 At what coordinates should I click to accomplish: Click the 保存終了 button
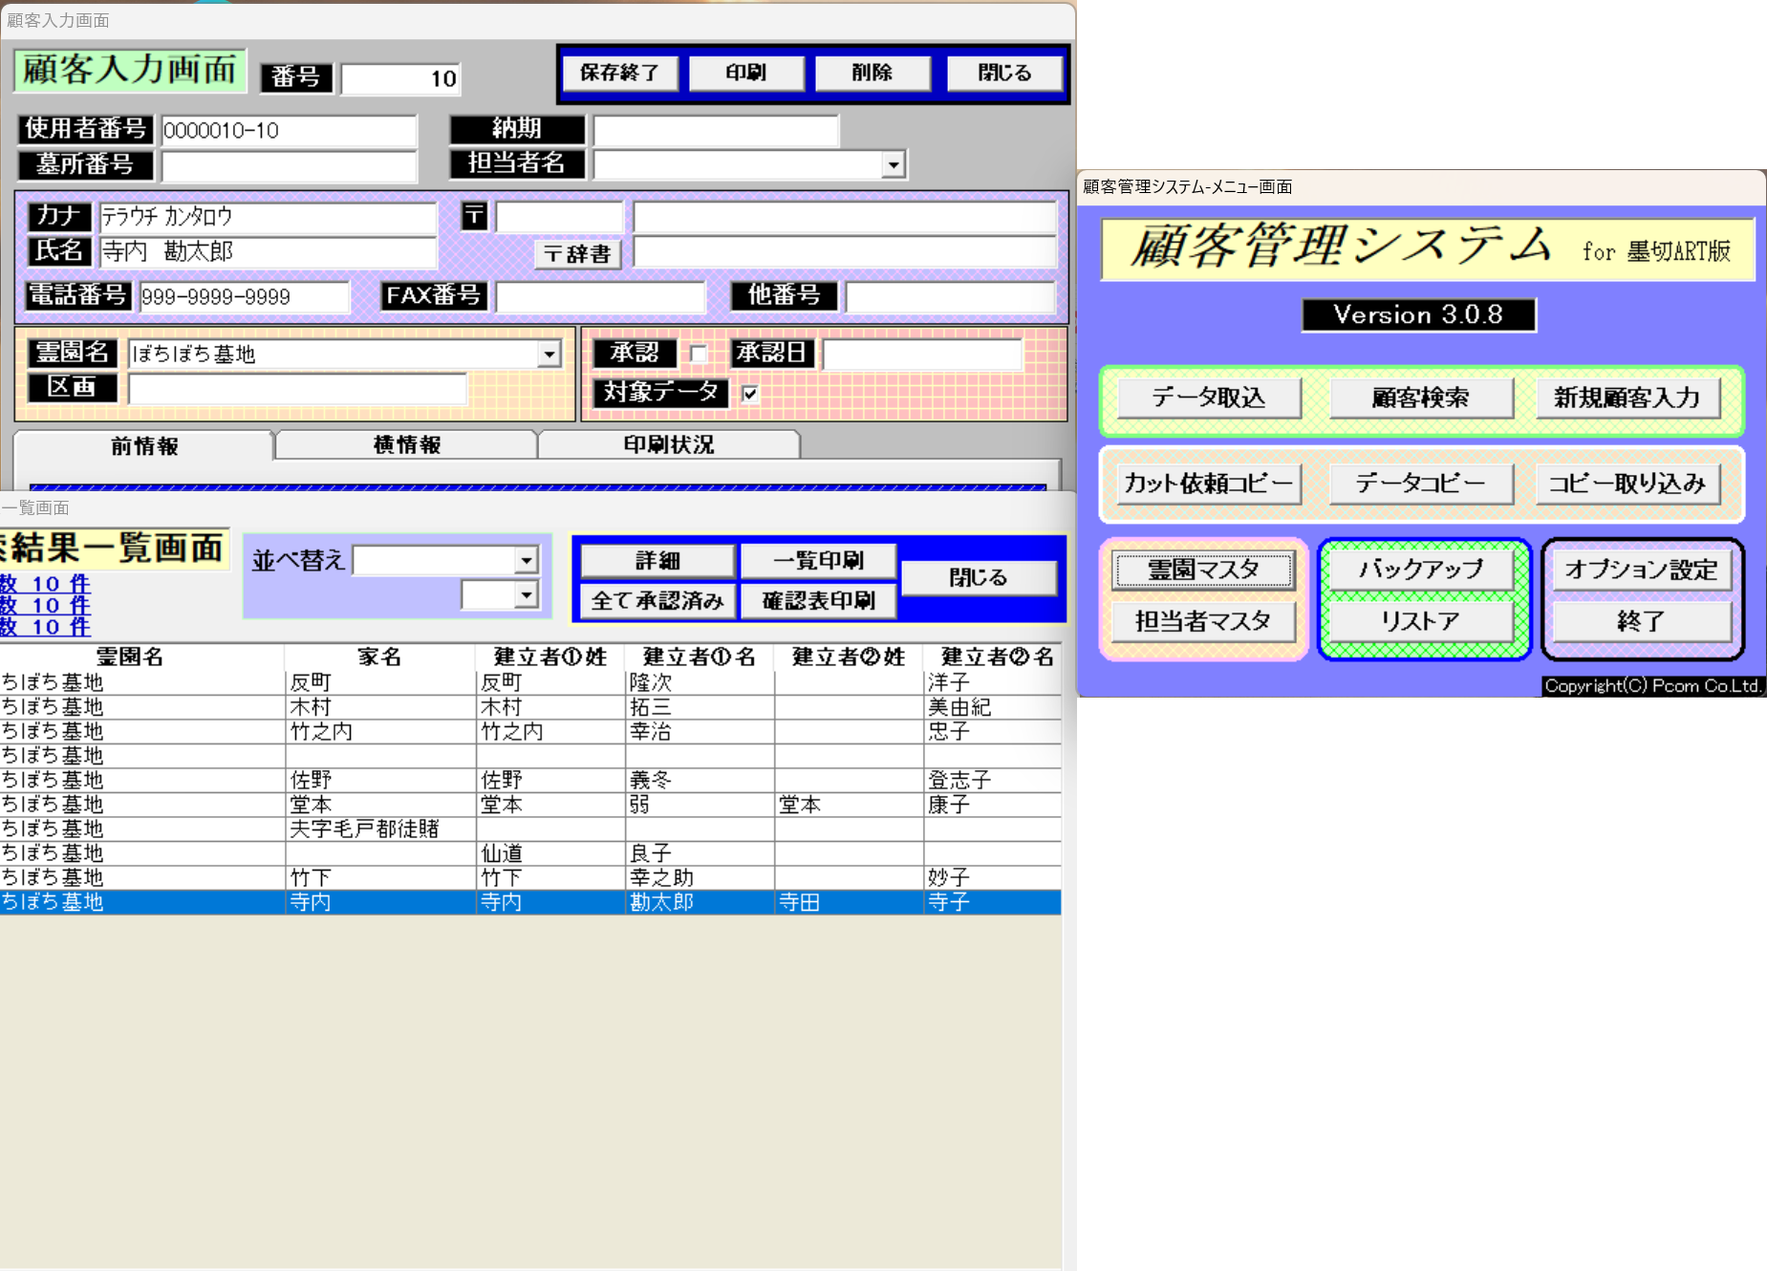620,73
